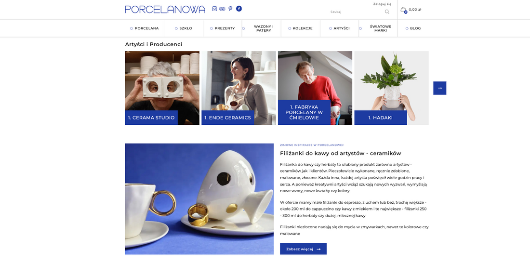Open the Cerama Studio artist tile

pos(162,88)
